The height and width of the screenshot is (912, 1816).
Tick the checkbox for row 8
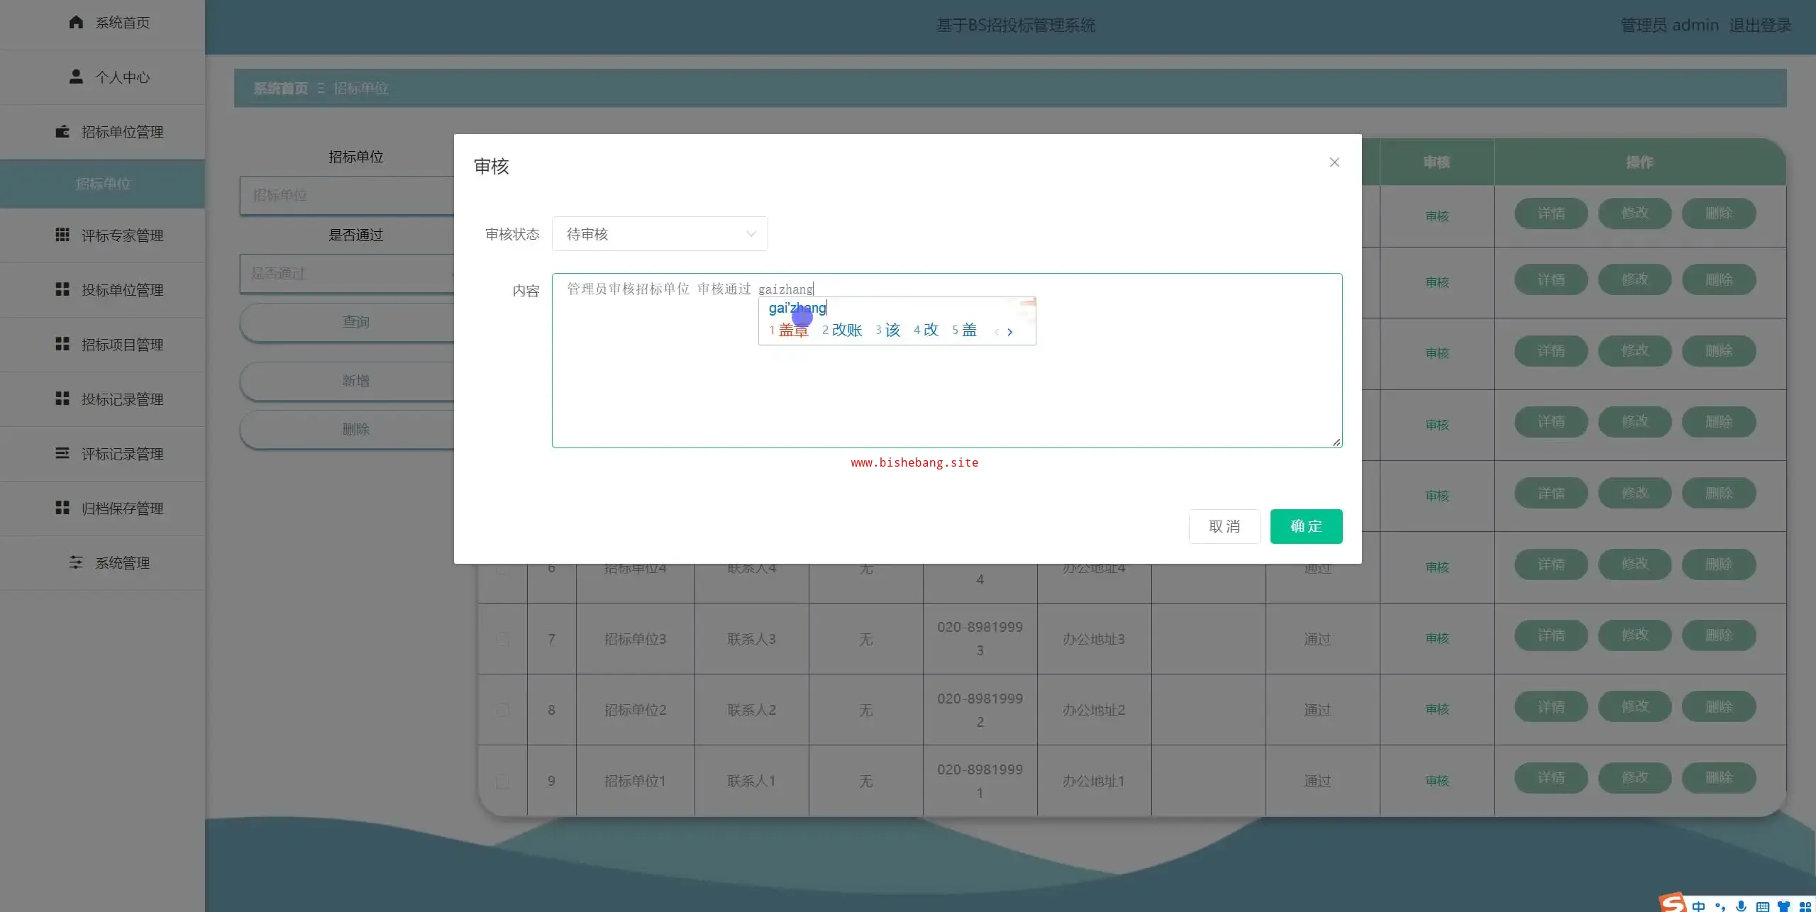pos(502,710)
